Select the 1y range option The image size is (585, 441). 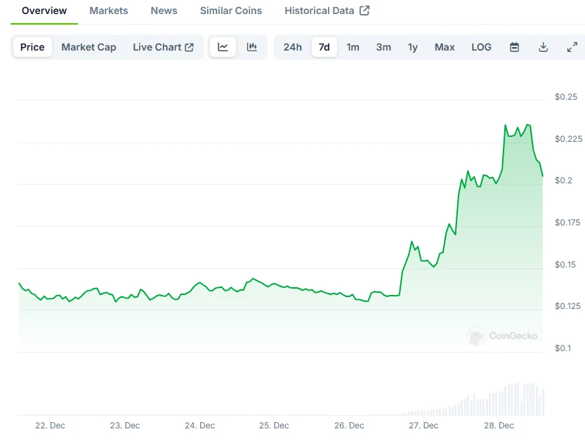412,47
